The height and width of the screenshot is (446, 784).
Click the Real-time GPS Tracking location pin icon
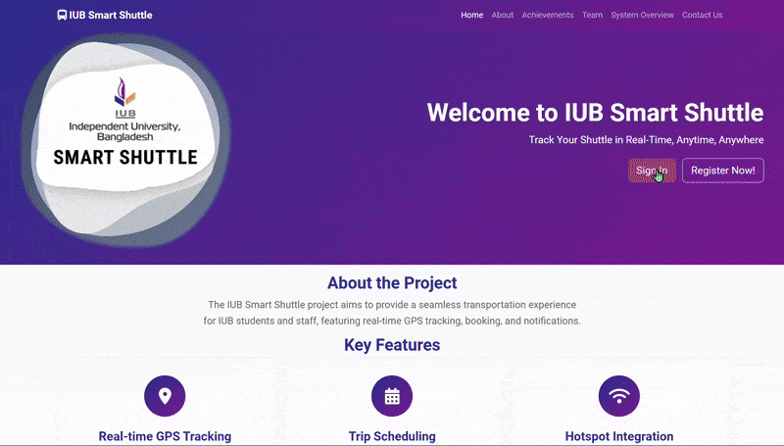coord(165,396)
